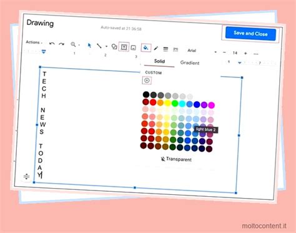Image resolution: width=296 pixels, height=233 pixels.
Task: Place cursor after the final "Y" of TODAY
Action: pos(41,175)
